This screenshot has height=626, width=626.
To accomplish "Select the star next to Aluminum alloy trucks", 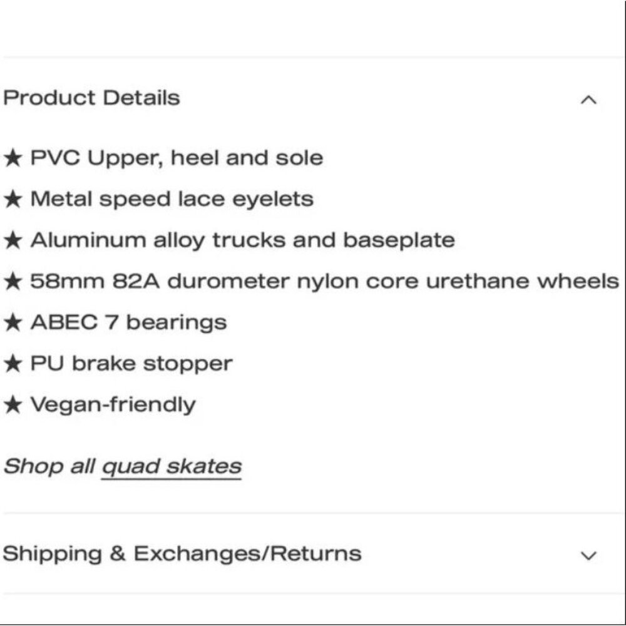I will 13,241.
